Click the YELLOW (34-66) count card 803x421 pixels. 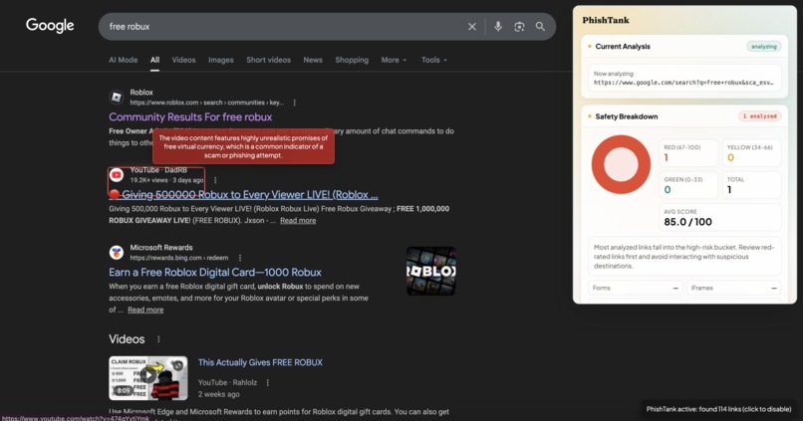click(752, 152)
